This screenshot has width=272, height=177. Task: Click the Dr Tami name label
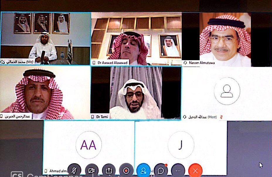(102, 117)
